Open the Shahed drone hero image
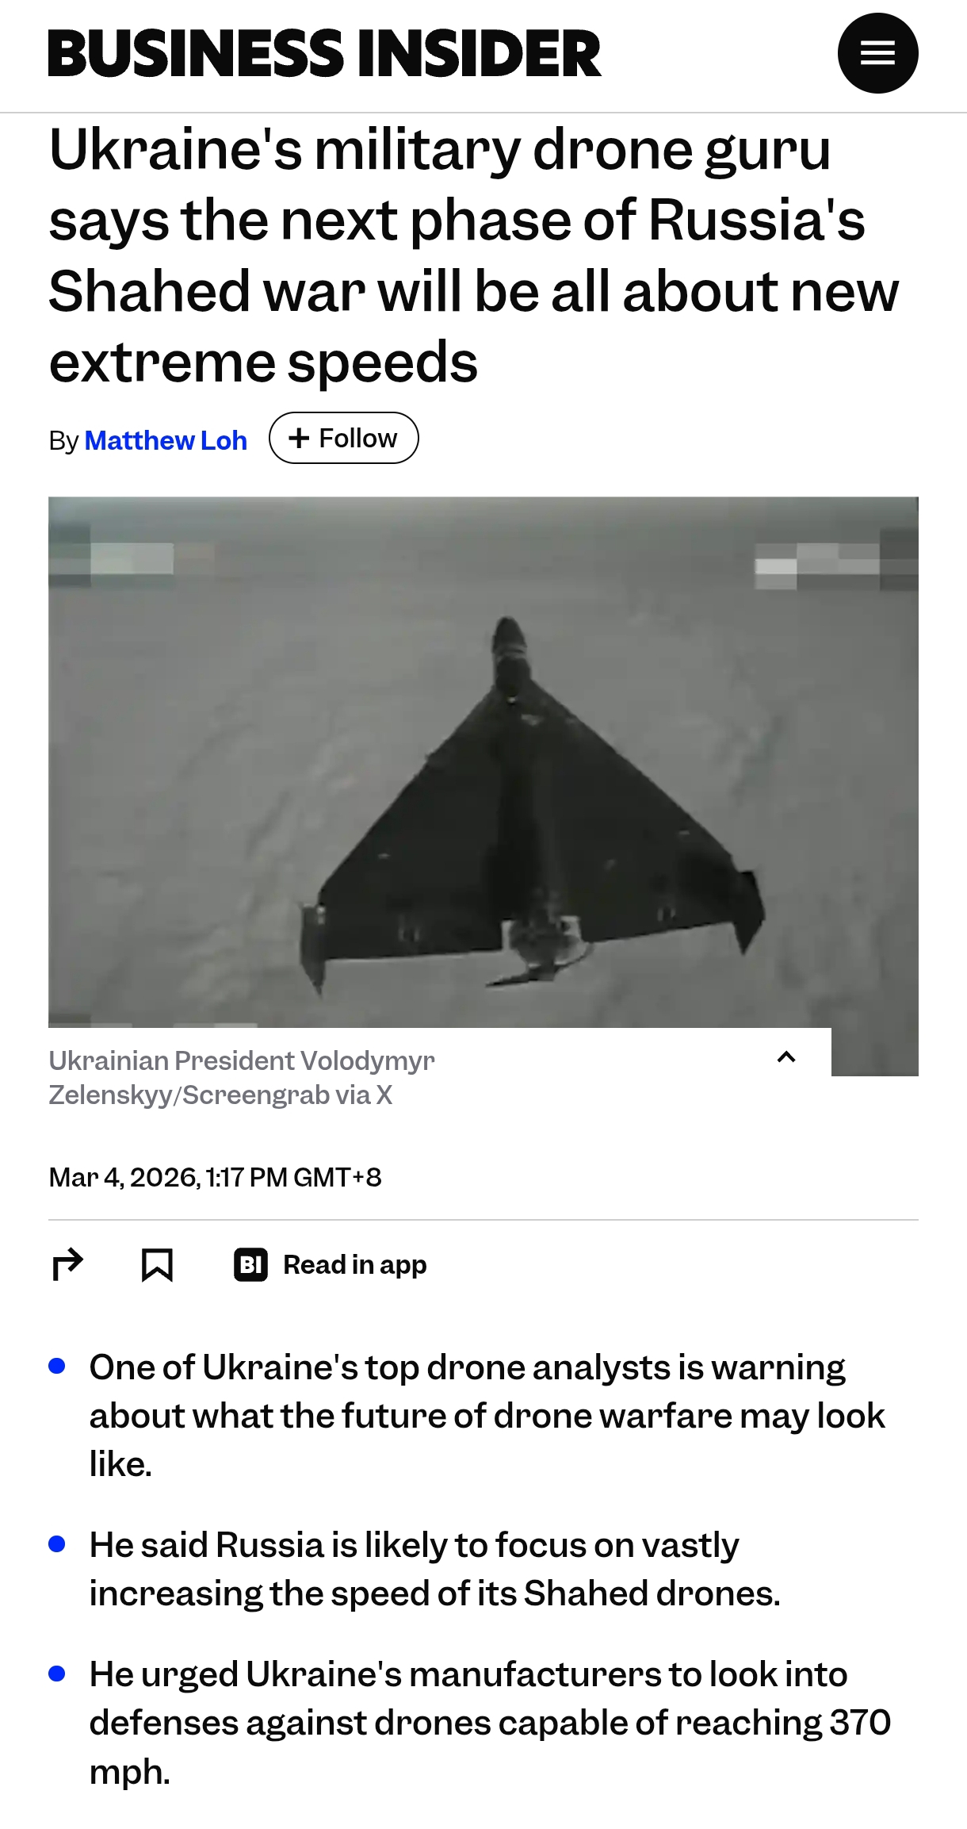967x1829 pixels. click(x=483, y=761)
